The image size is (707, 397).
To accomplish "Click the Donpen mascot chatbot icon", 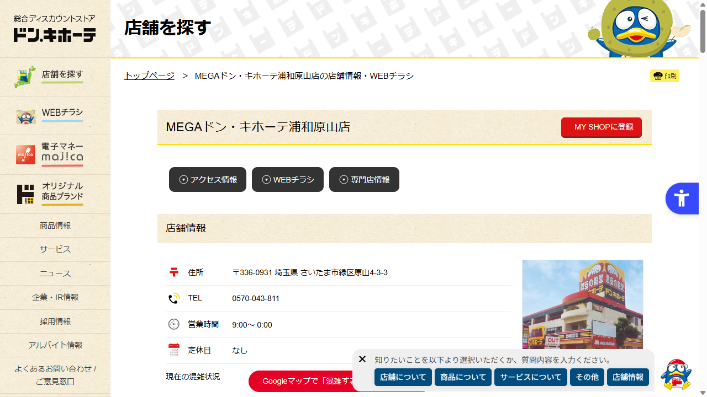I will 676,374.
